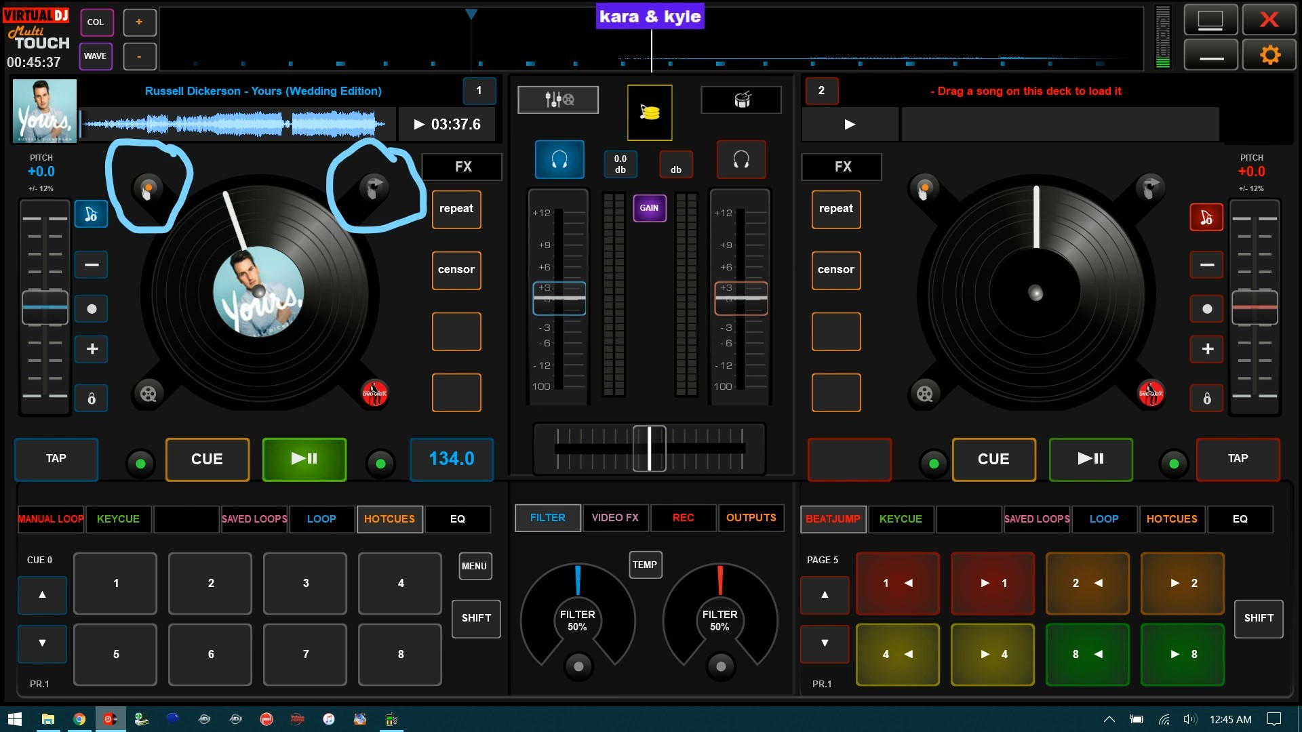Enable deck 2 headphone cue
Viewport: 1302px width, 732px height.
pyautogui.click(x=741, y=160)
